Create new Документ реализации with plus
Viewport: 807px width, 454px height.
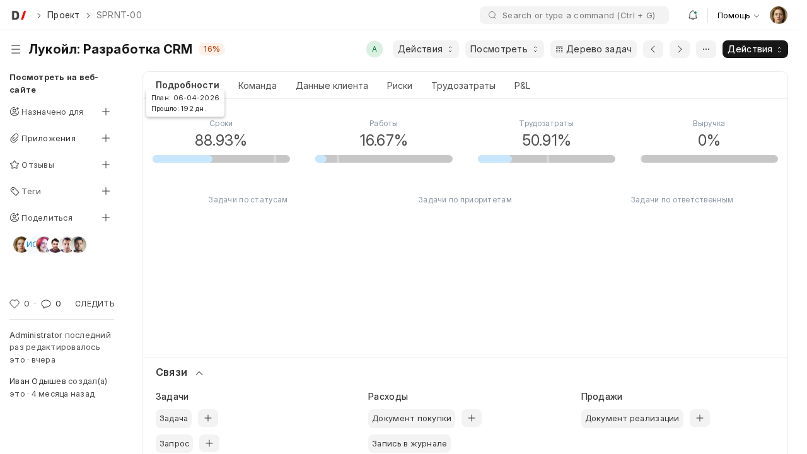[700, 418]
